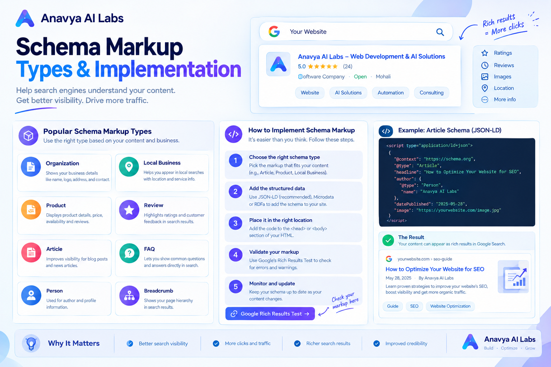Click the Ratings label in side panel
The image size is (551, 367).
[x=503, y=53]
